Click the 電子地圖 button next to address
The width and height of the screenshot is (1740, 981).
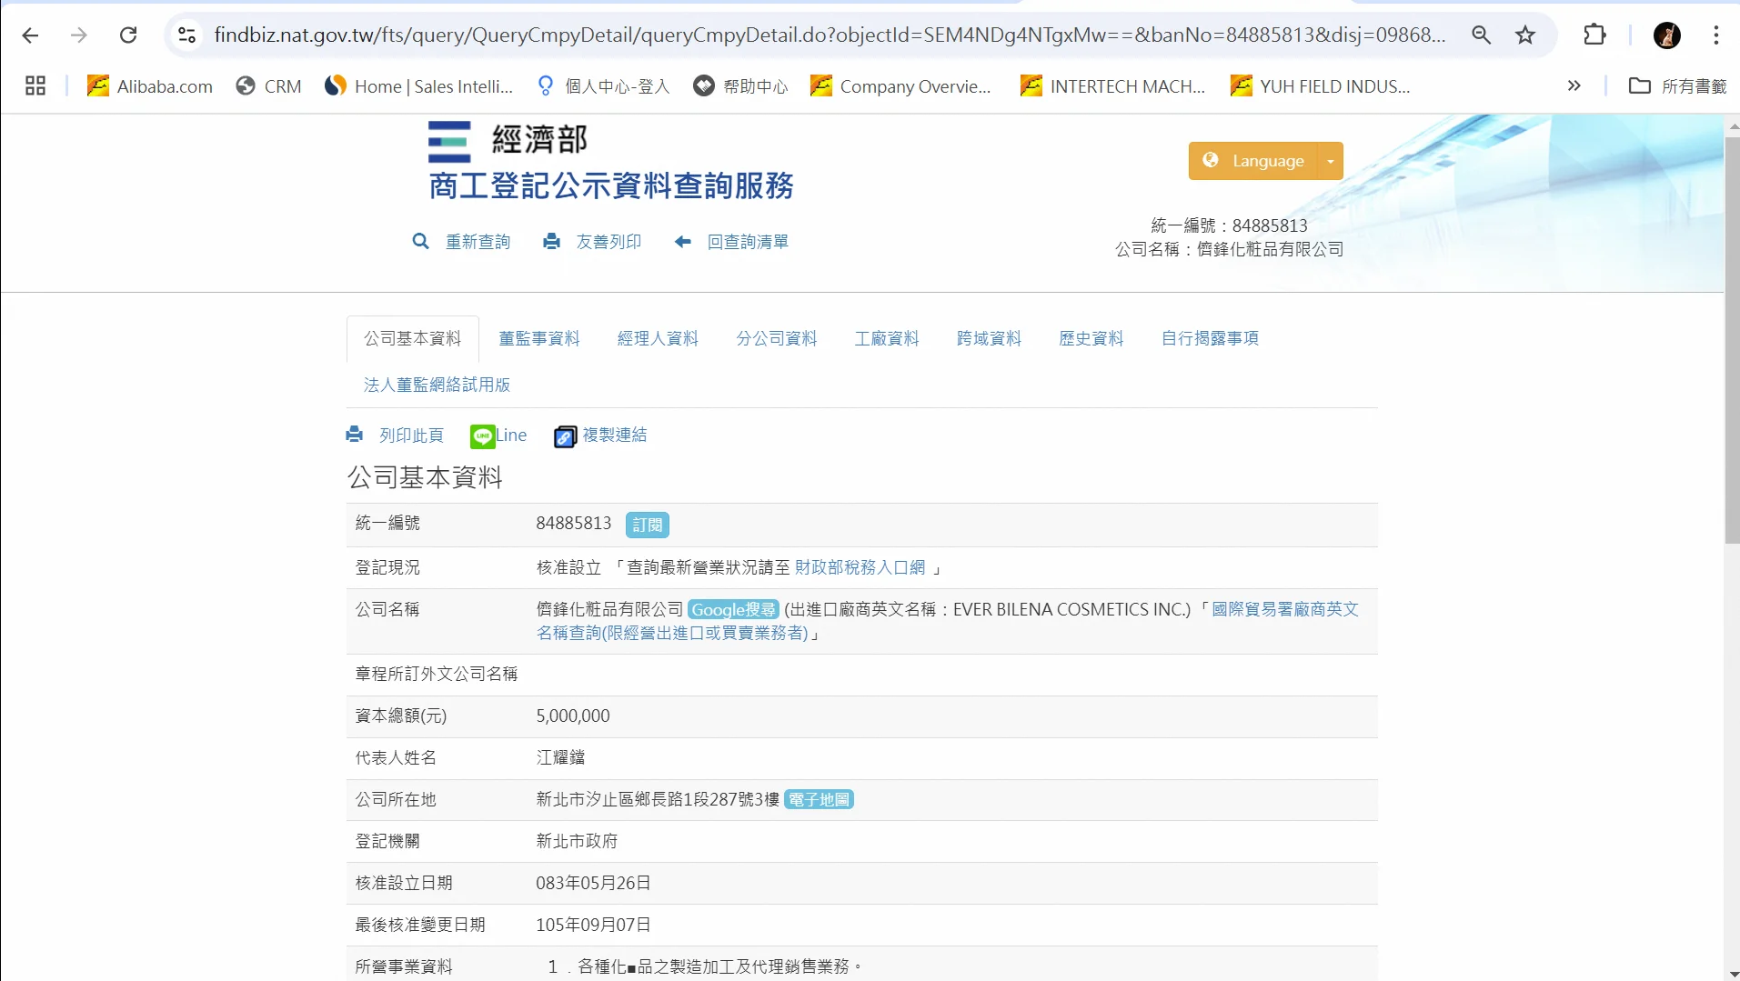(819, 799)
